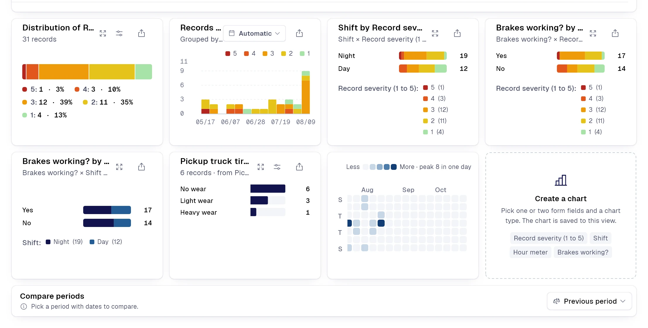
Task: Open the Previous period dropdown
Action: [589, 301]
